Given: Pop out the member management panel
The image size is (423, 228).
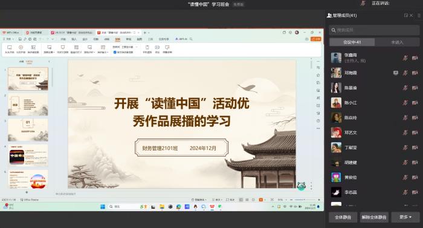Looking at the screenshot, I should (x=405, y=15).
